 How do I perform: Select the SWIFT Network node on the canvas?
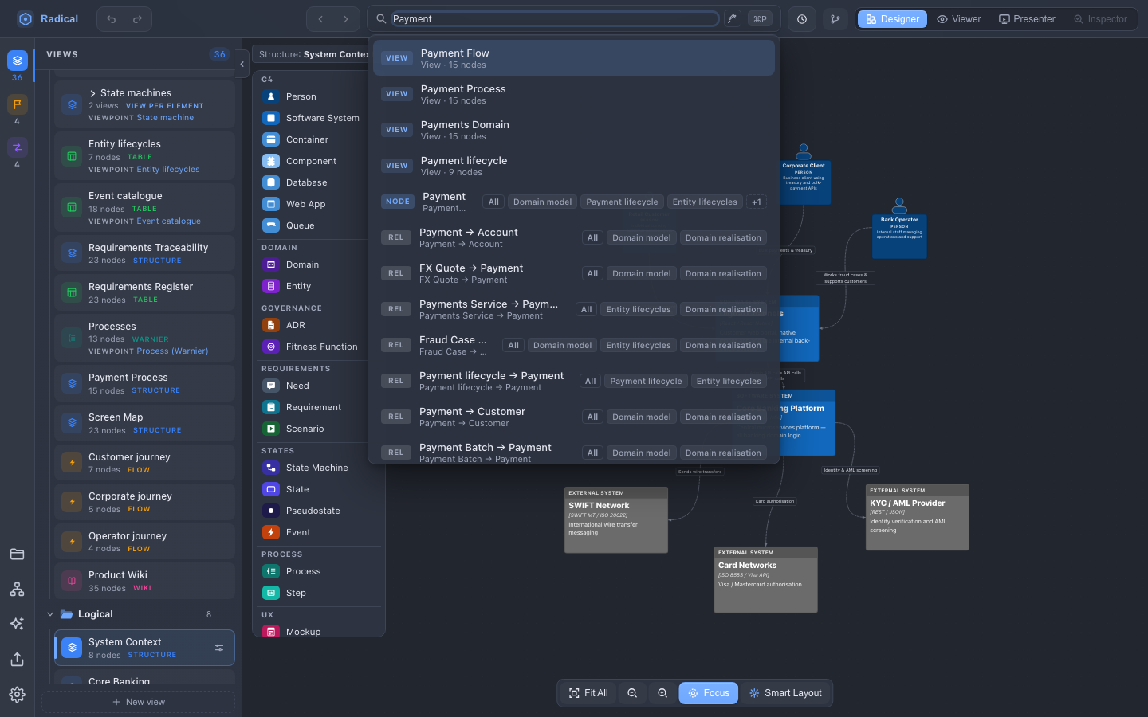(616, 519)
